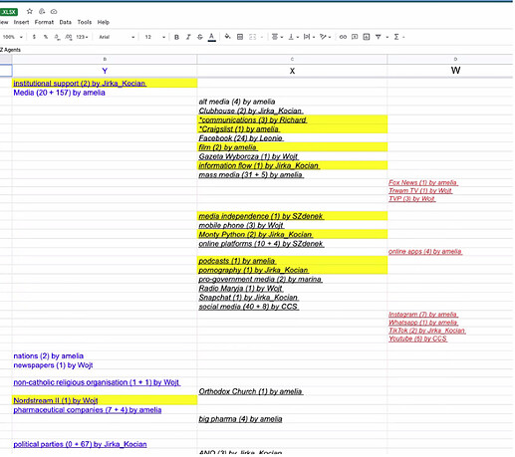Click 'Media (20 + 157) by amelia' cell
This screenshot has height=457, width=515.
tap(105, 93)
